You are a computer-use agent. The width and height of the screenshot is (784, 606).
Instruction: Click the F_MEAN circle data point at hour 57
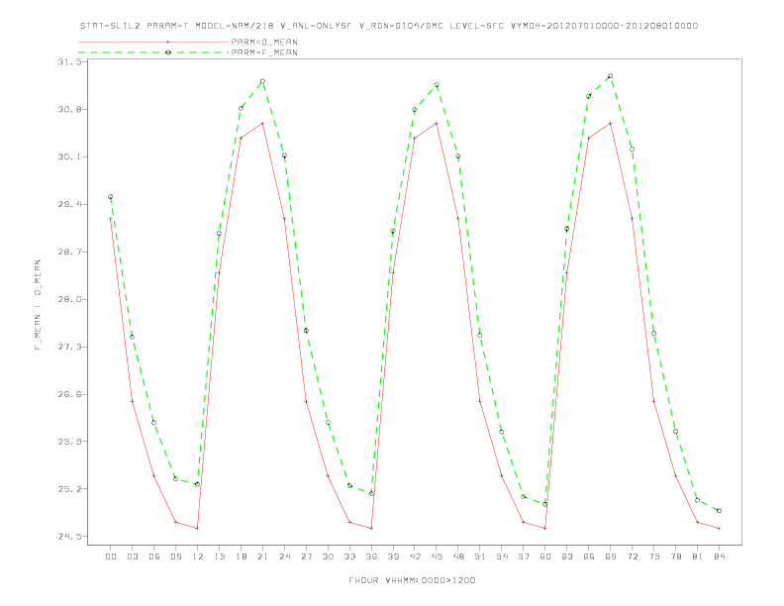point(524,496)
